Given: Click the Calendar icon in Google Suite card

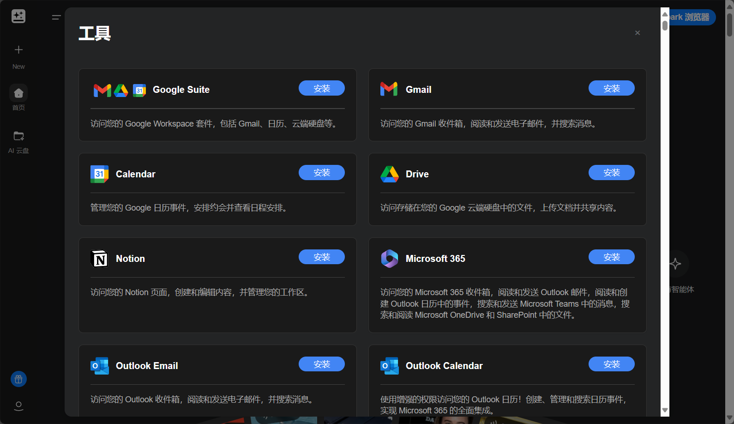Looking at the screenshot, I should pyautogui.click(x=139, y=91).
